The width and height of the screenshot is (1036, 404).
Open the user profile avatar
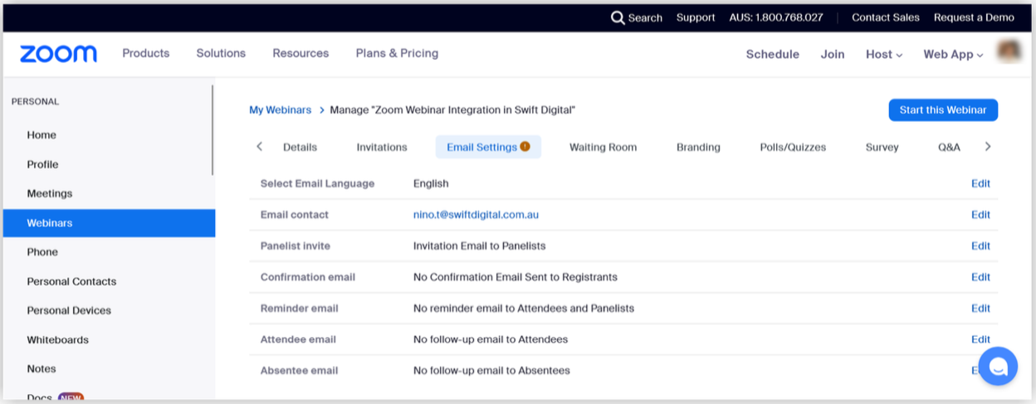(1009, 52)
